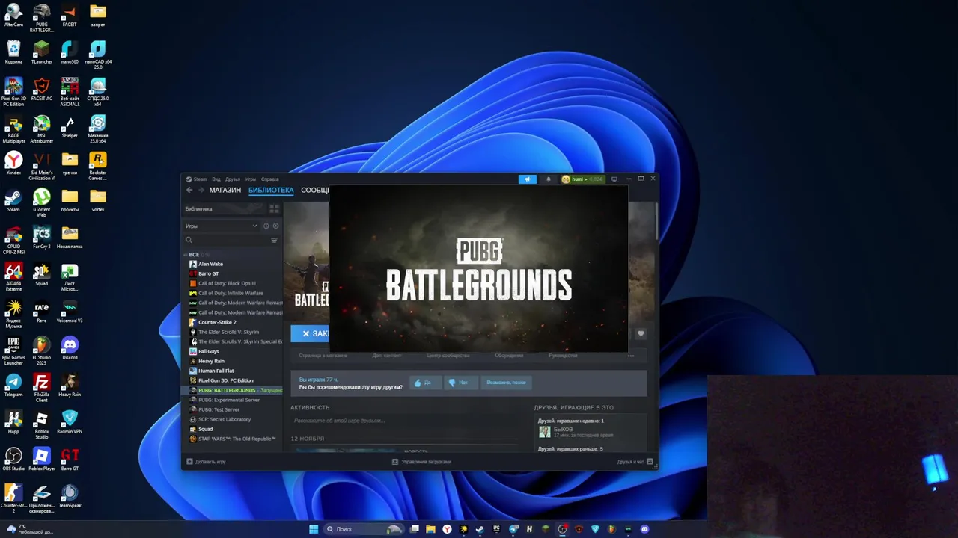Open the Steam announcements megaphone button
Viewport: 958px width, 538px height.
click(x=528, y=179)
